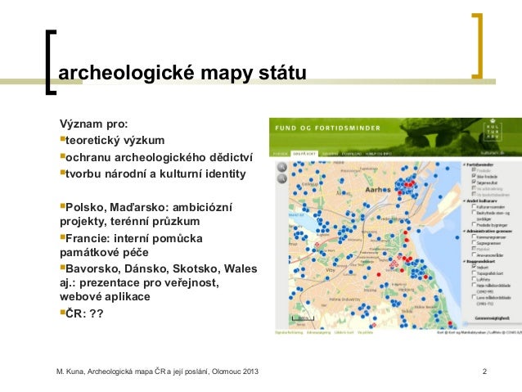Click the Aarhus label on the map
The image size is (522, 392).
click(378, 190)
